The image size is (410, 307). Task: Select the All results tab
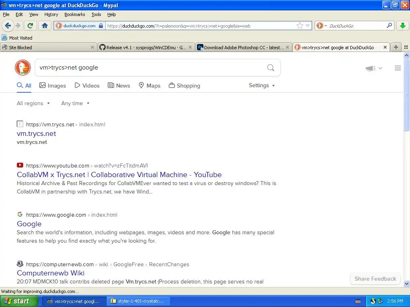click(24, 86)
